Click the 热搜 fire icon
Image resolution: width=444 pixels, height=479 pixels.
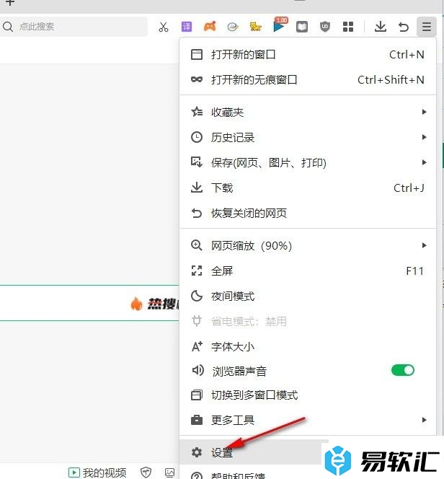pos(136,304)
